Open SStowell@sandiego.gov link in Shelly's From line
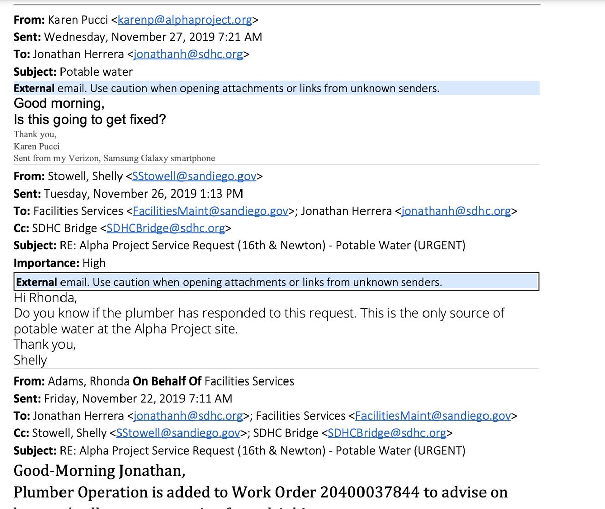Viewport: 605px width, 509px height. click(x=194, y=176)
